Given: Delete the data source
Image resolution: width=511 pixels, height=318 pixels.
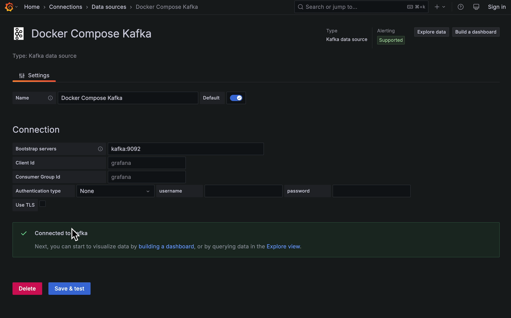Looking at the screenshot, I should [x=27, y=288].
